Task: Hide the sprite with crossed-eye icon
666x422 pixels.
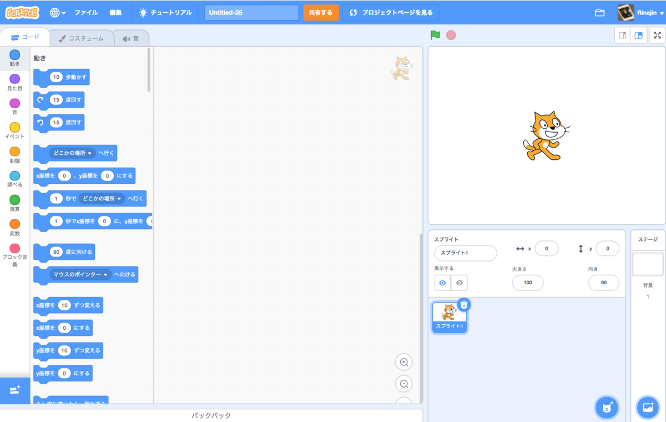Action: click(x=460, y=283)
